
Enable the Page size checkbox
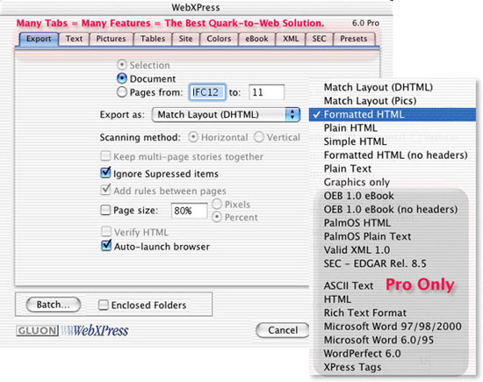click(105, 210)
